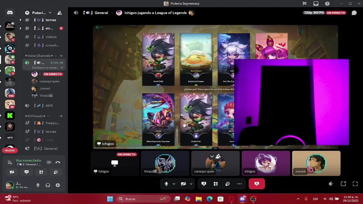The height and width of the screenshot is (204, 363).
Task: Open the green K server icon
Action: (10, 115)
